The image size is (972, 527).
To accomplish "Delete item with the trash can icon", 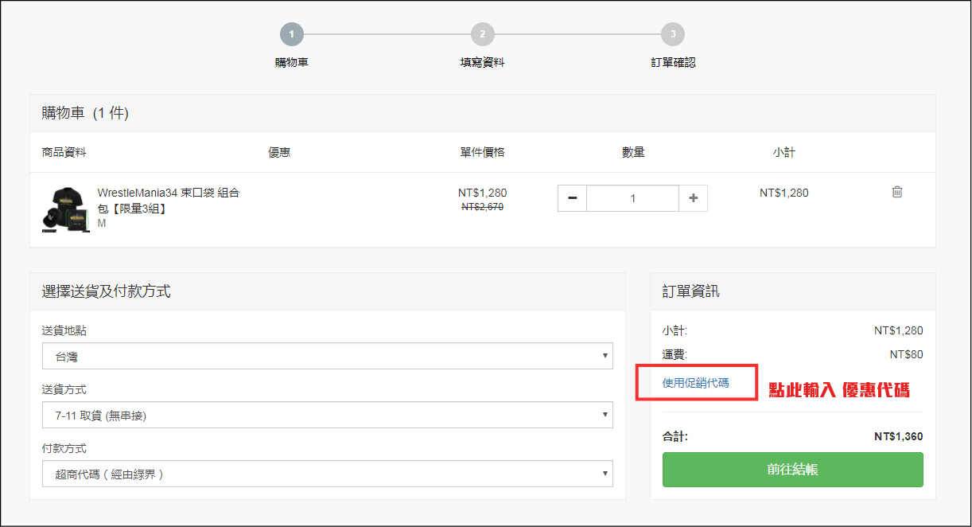I will pyautogui.click(x=896, y=192).
